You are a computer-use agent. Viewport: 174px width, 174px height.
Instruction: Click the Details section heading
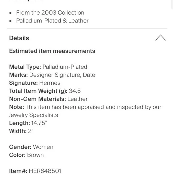19,38
